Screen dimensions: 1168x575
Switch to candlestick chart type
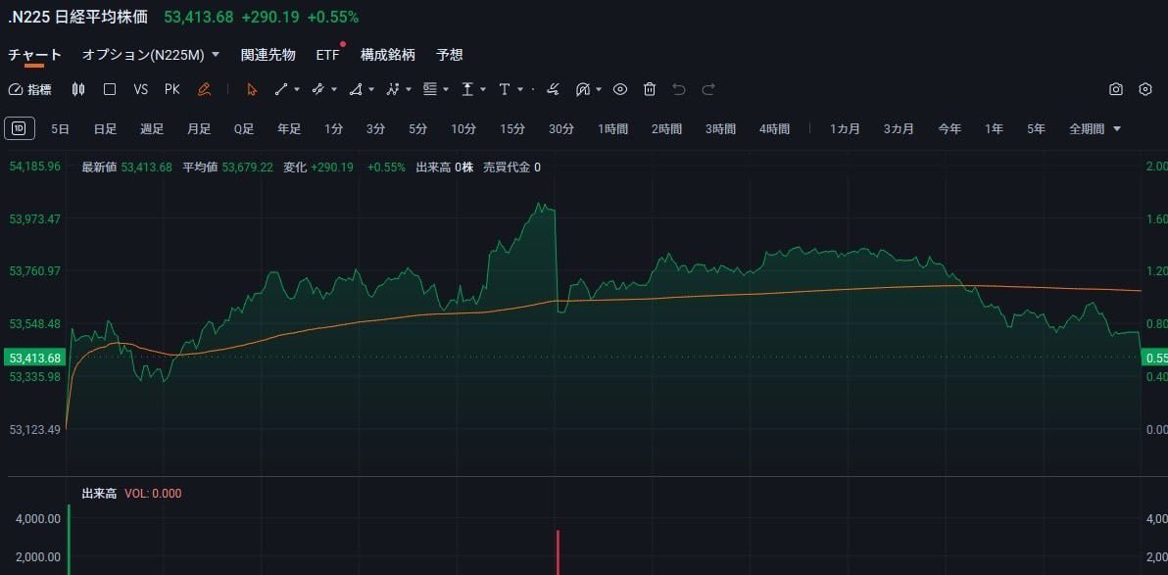point(78,89)
